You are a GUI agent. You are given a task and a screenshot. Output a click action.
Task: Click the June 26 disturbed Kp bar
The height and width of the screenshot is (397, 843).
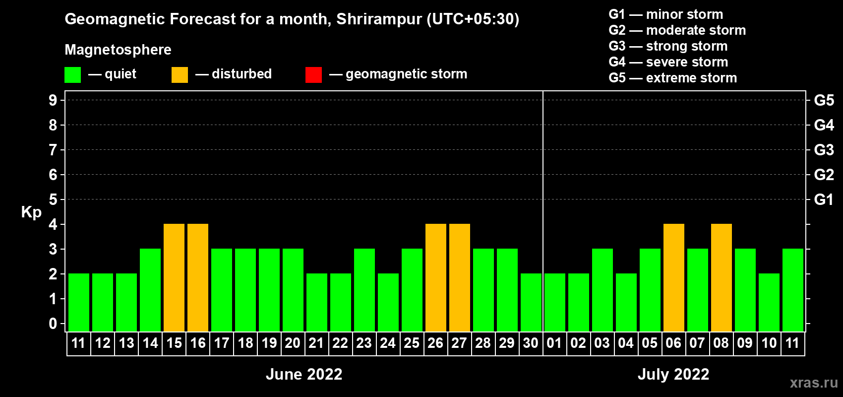tap(436, 277)
